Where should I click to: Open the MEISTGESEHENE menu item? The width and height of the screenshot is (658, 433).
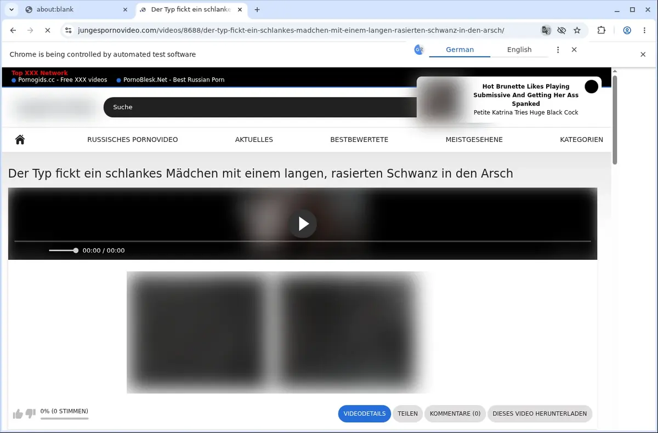click(x=474, y=140)
